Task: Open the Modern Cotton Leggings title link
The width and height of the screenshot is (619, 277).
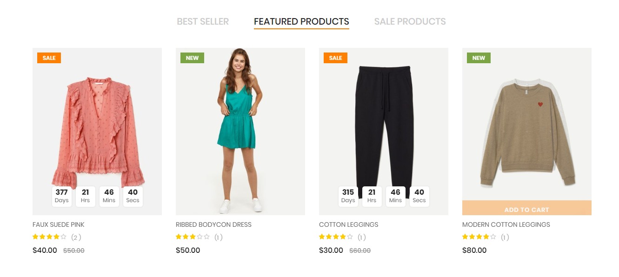Action: click(506, 224)
